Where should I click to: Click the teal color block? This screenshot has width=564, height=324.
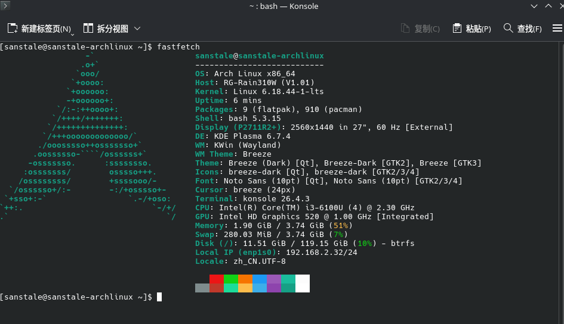288,279
